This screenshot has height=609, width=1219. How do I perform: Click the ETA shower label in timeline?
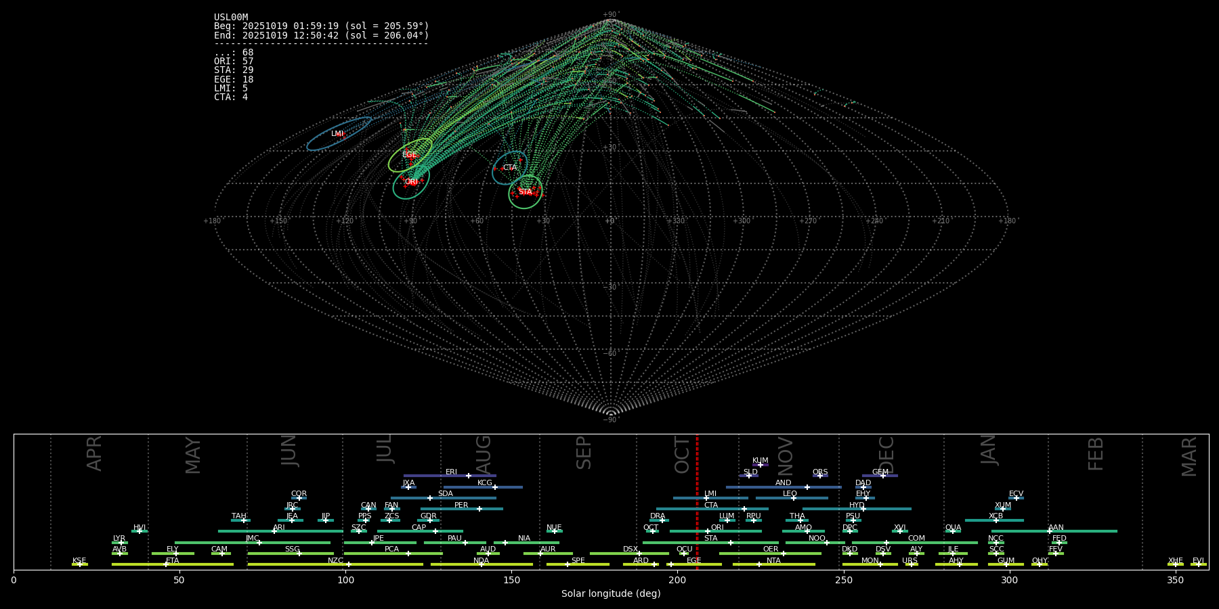pyautogui.click(x=173, y=560)
